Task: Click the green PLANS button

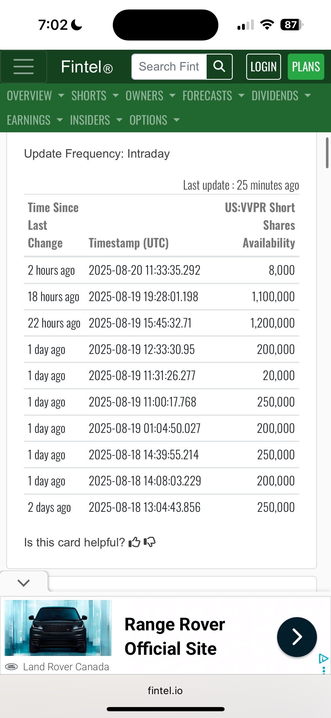Action: click(306, 67)
